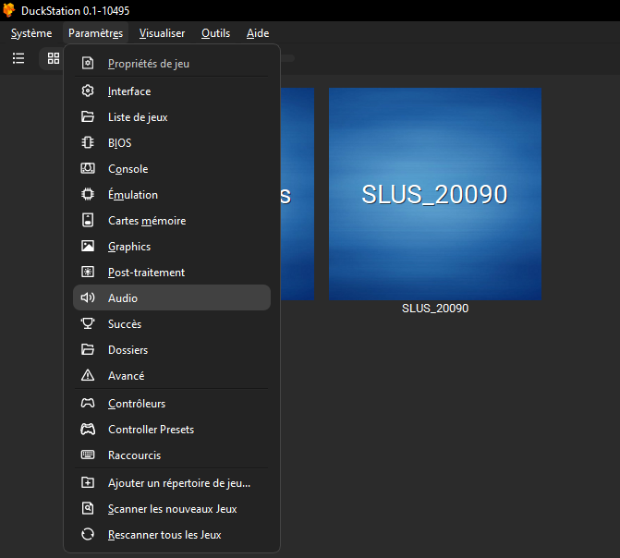Click the Controller Presets gamepad icon

pos(88,429)
